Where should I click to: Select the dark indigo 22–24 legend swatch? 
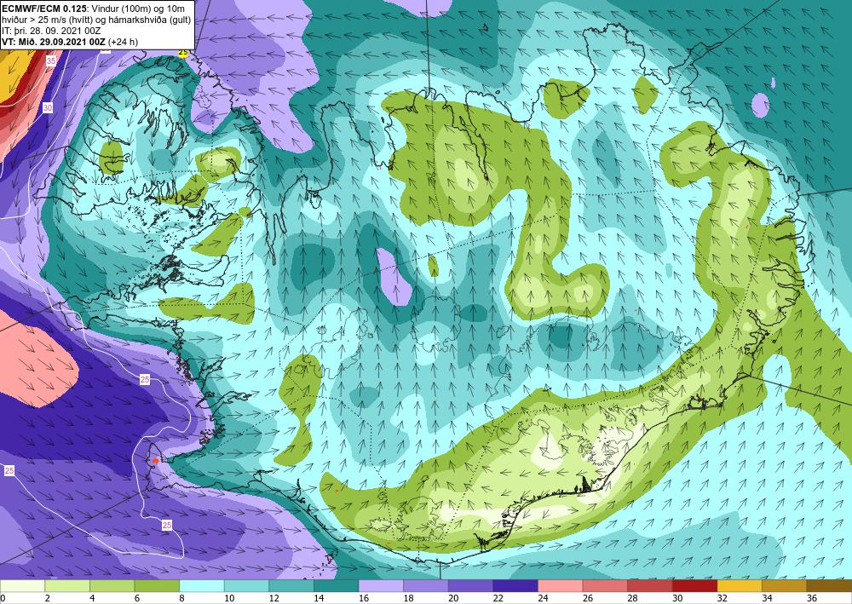[515, 586]
